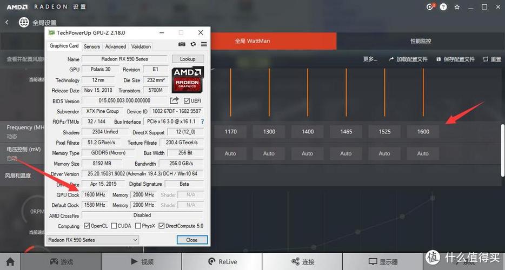Take a GPU-Z screenshot with the camera icon
Screen dimensions: 505x270
pos(182,44)
